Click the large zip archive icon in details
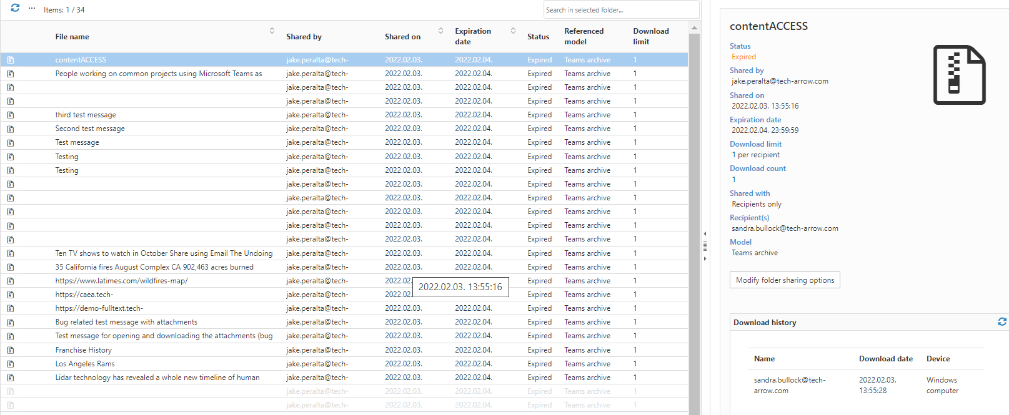 959,75
